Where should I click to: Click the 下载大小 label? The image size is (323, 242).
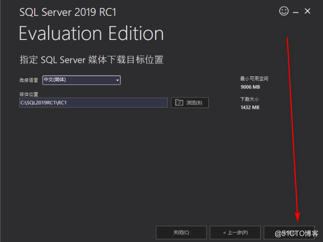click(250, 99)
